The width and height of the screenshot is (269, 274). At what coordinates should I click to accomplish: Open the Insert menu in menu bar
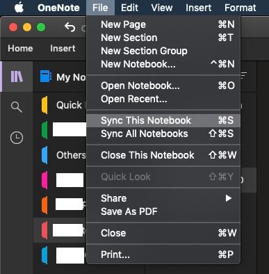click(198, 8)
